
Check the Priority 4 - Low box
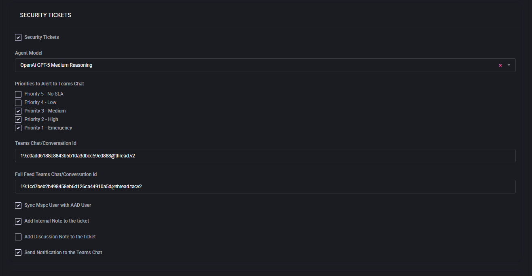[18, 103]
